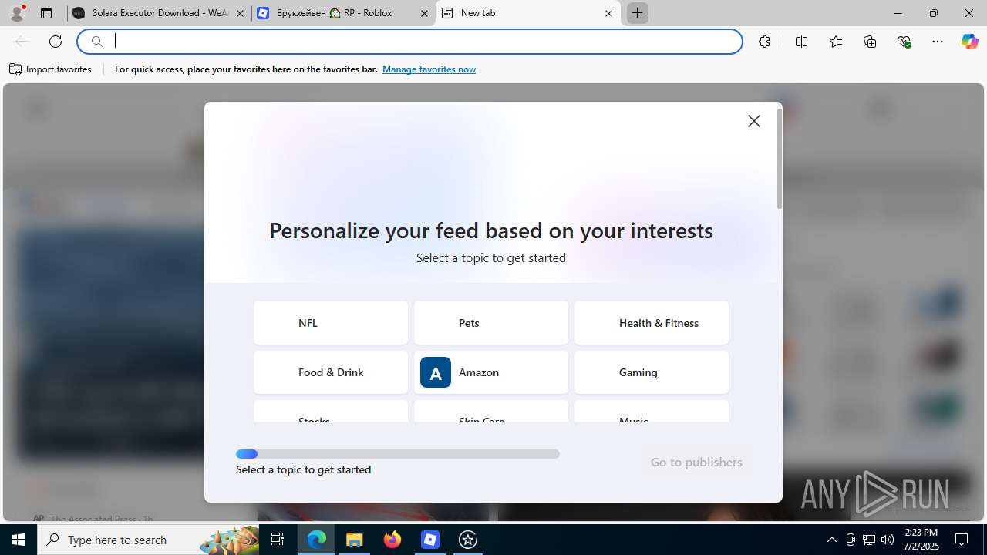Select the NFL topic

[331, 323]
